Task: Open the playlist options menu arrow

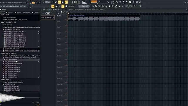Action: [42, 10]
